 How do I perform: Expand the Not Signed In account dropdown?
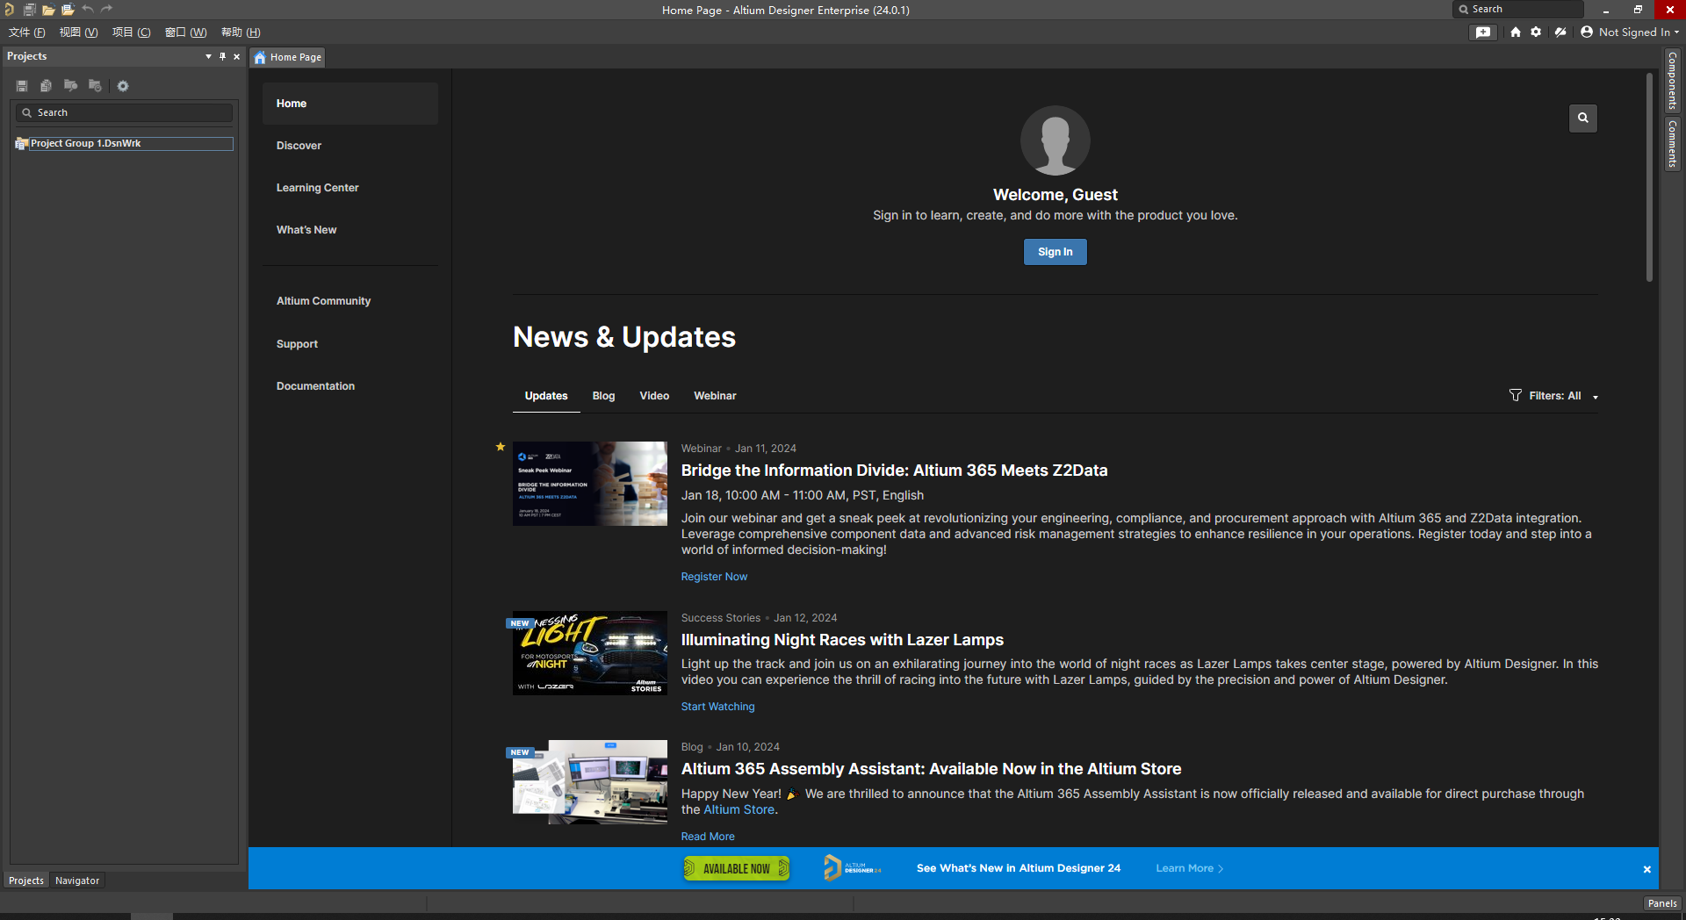[1633, 32]
